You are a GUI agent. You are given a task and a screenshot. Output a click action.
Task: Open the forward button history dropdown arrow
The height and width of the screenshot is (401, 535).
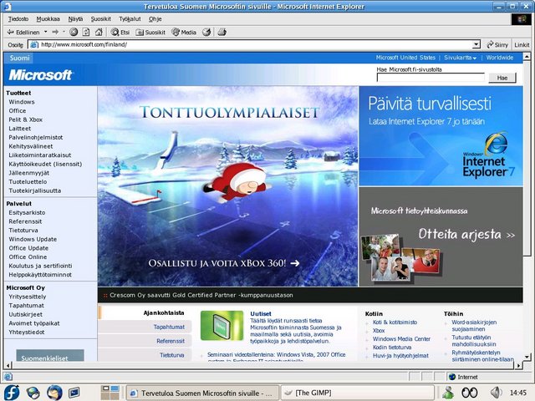[64, 32]
